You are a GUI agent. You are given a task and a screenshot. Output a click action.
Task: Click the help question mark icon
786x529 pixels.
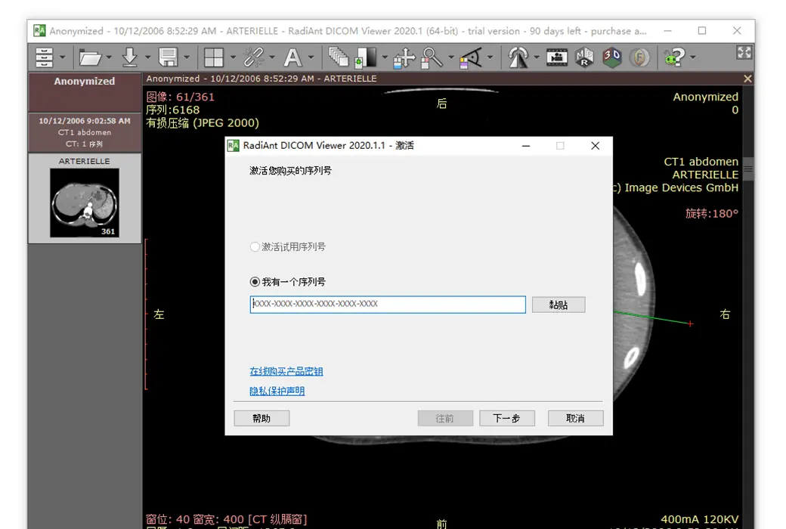coord(675,57)
